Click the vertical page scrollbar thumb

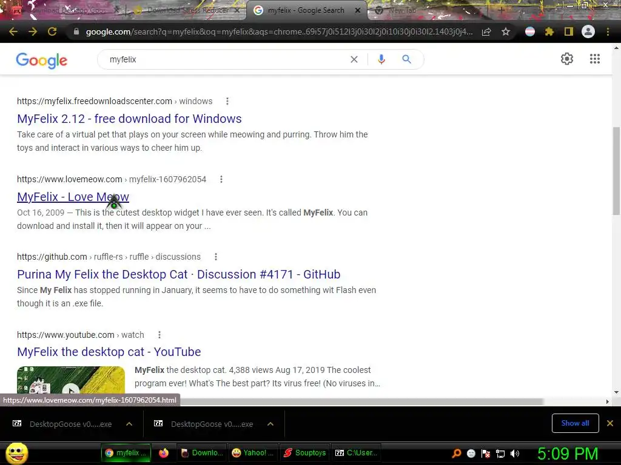(x=616, y=171)
